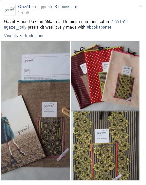Image resolution: width=146 pixels, height=185 pixels.
Task: Click the floral pocket on the brown pouch
Action: (x=51, y=137)
